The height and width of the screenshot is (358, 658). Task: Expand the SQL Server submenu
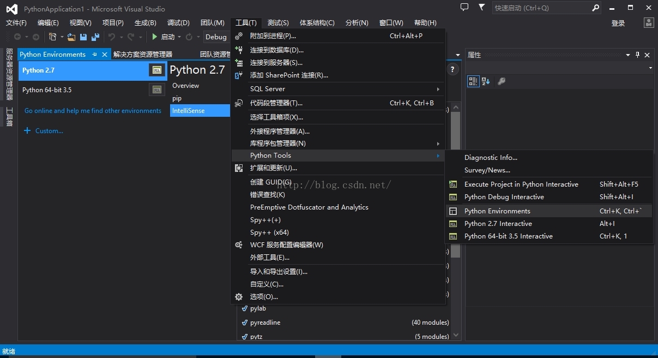[338, 89]
